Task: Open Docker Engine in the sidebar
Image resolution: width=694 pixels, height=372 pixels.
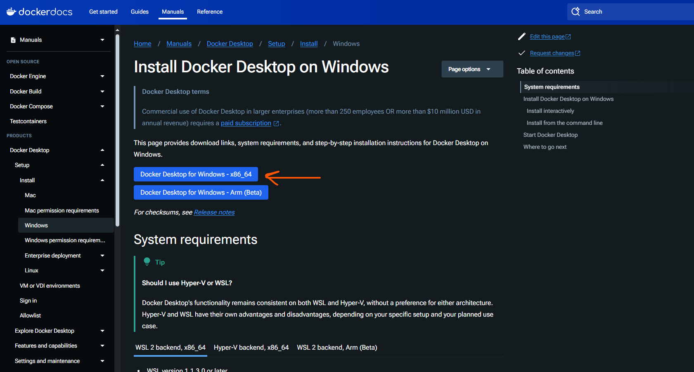Action: pos(28,76)
